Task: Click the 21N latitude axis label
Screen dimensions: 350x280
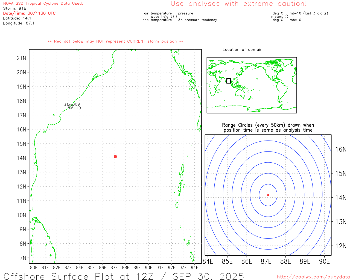Action: click(21, 58)
